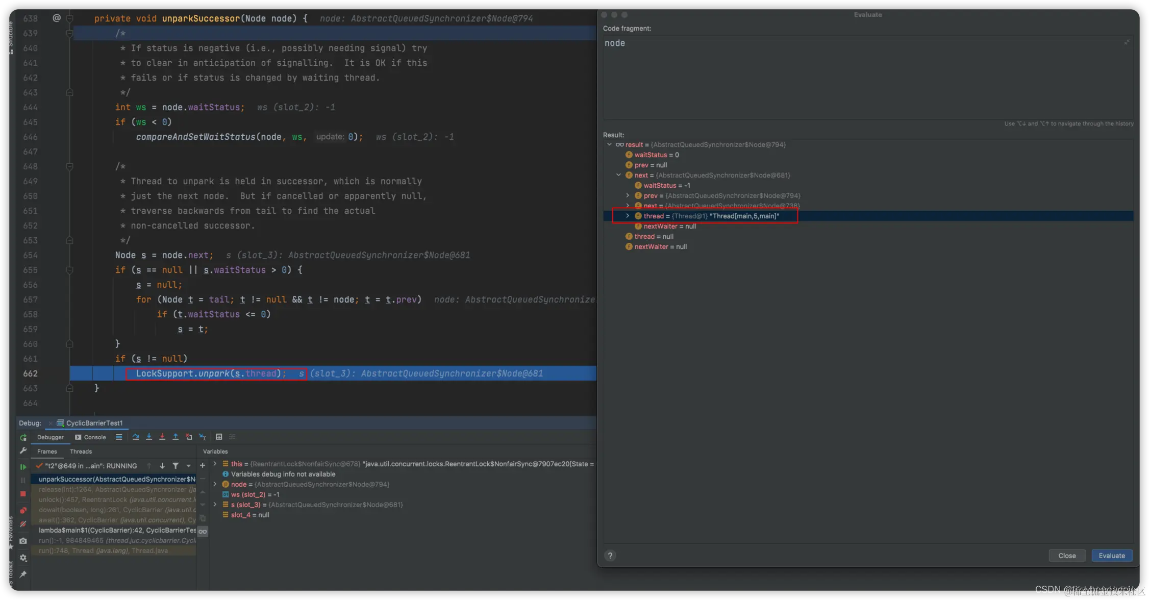This screenshot has width=1149, height=600.
Task: Click fold marker at line 648 comment
Action: point(70,166)
